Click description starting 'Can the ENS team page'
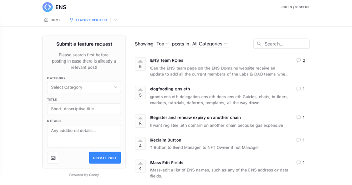 point(219,71)
